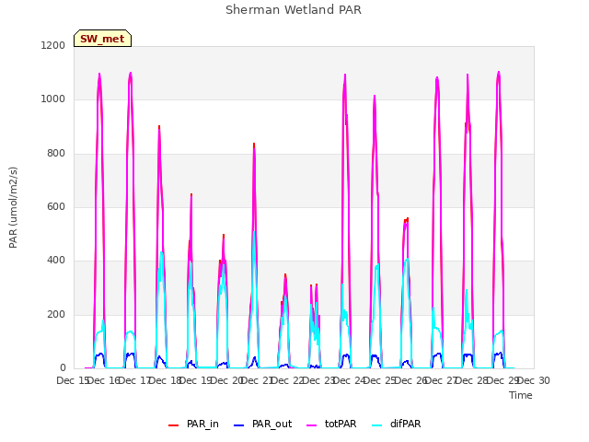Toggle the difPAR legend entry
The width and height of the screenshot is (589, 442).
click(397, 424)
